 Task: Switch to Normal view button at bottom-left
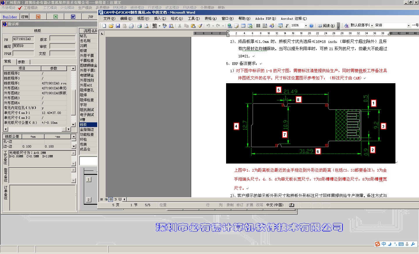coord(102,199)
